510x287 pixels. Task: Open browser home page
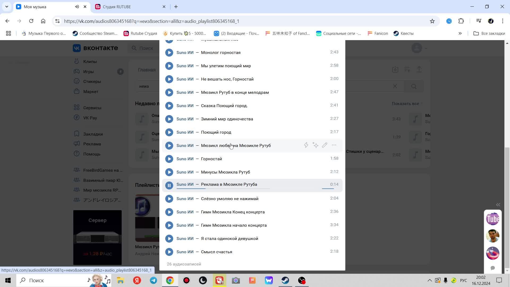pos(43,21)
